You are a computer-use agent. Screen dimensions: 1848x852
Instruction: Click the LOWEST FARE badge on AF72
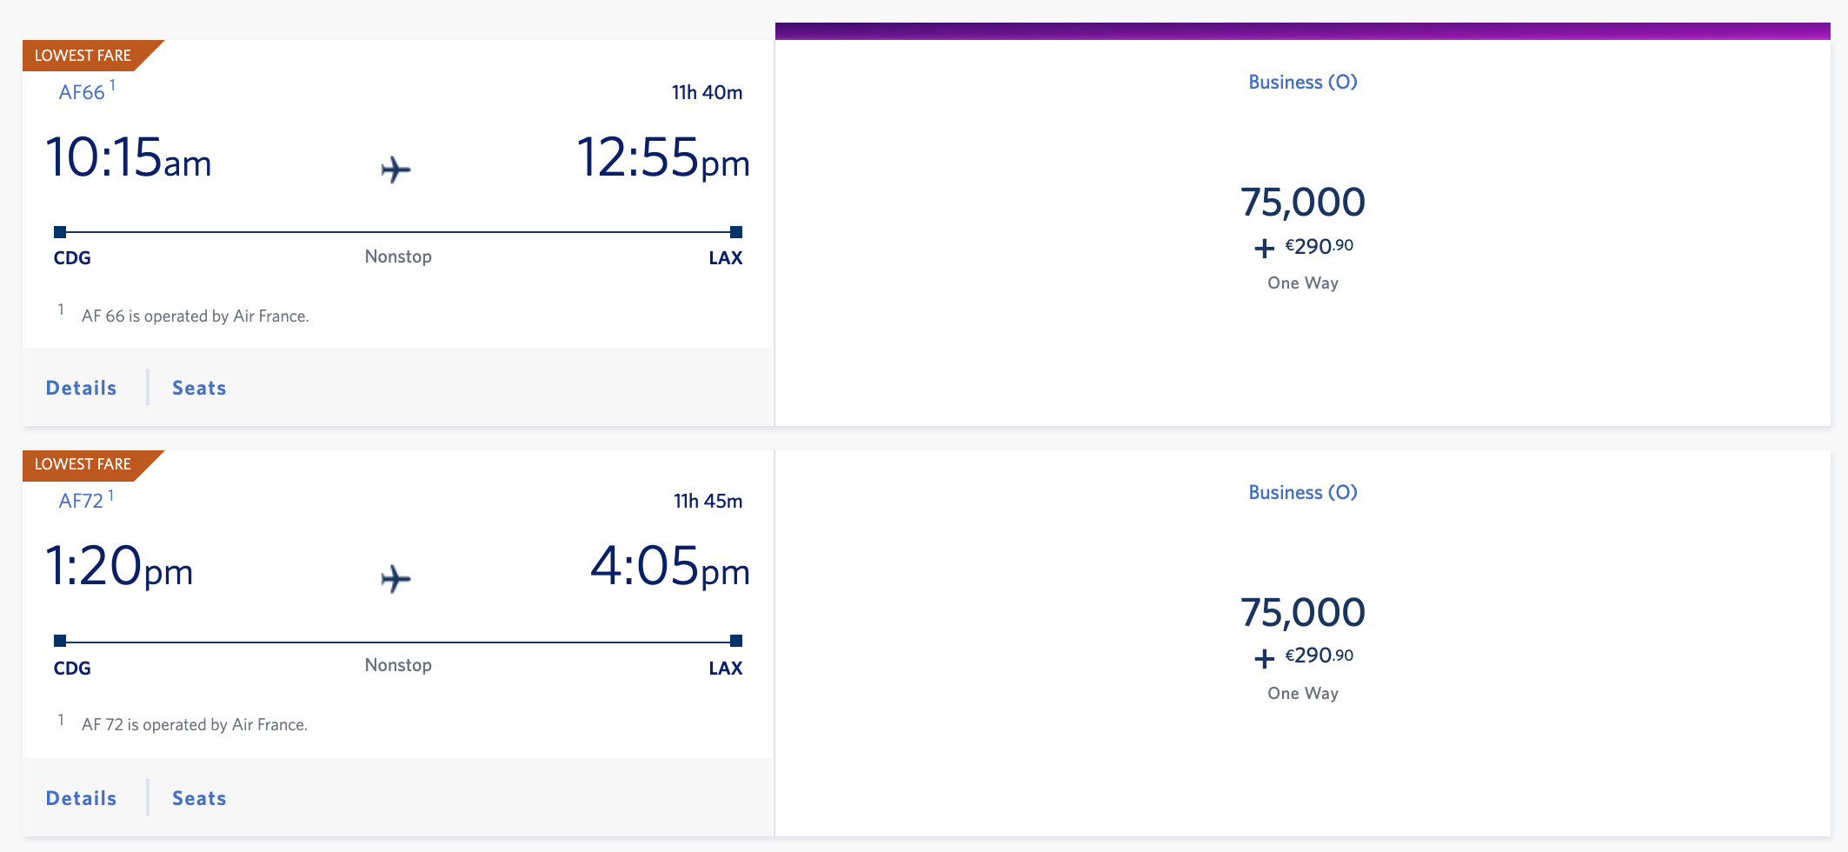pos(83,464)
